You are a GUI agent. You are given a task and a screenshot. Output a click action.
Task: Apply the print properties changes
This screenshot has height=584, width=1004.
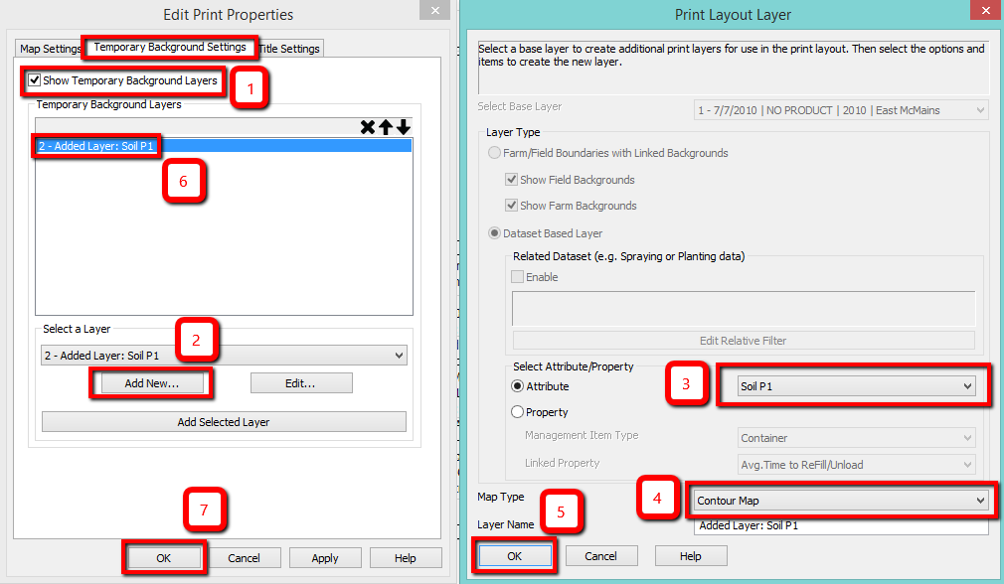(x=325, y=558)
